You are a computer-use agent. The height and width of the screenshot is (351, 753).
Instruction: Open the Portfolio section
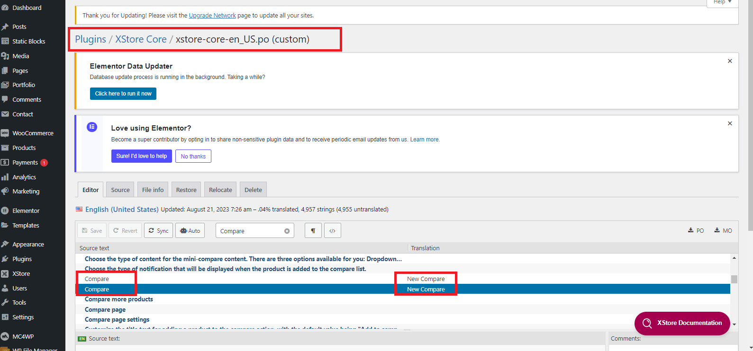[x=24, y=85]
